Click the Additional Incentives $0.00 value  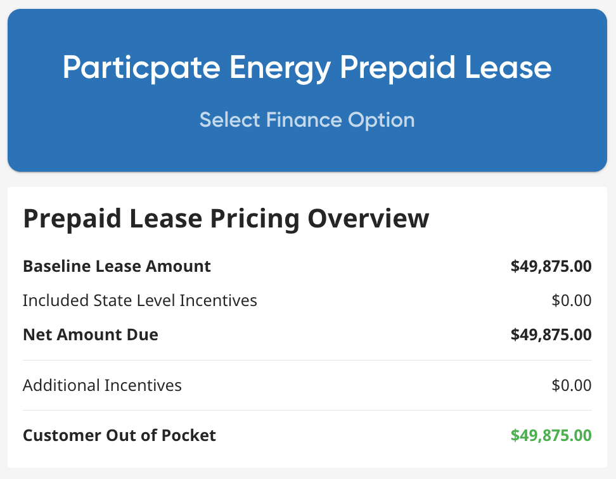(571, 385)
